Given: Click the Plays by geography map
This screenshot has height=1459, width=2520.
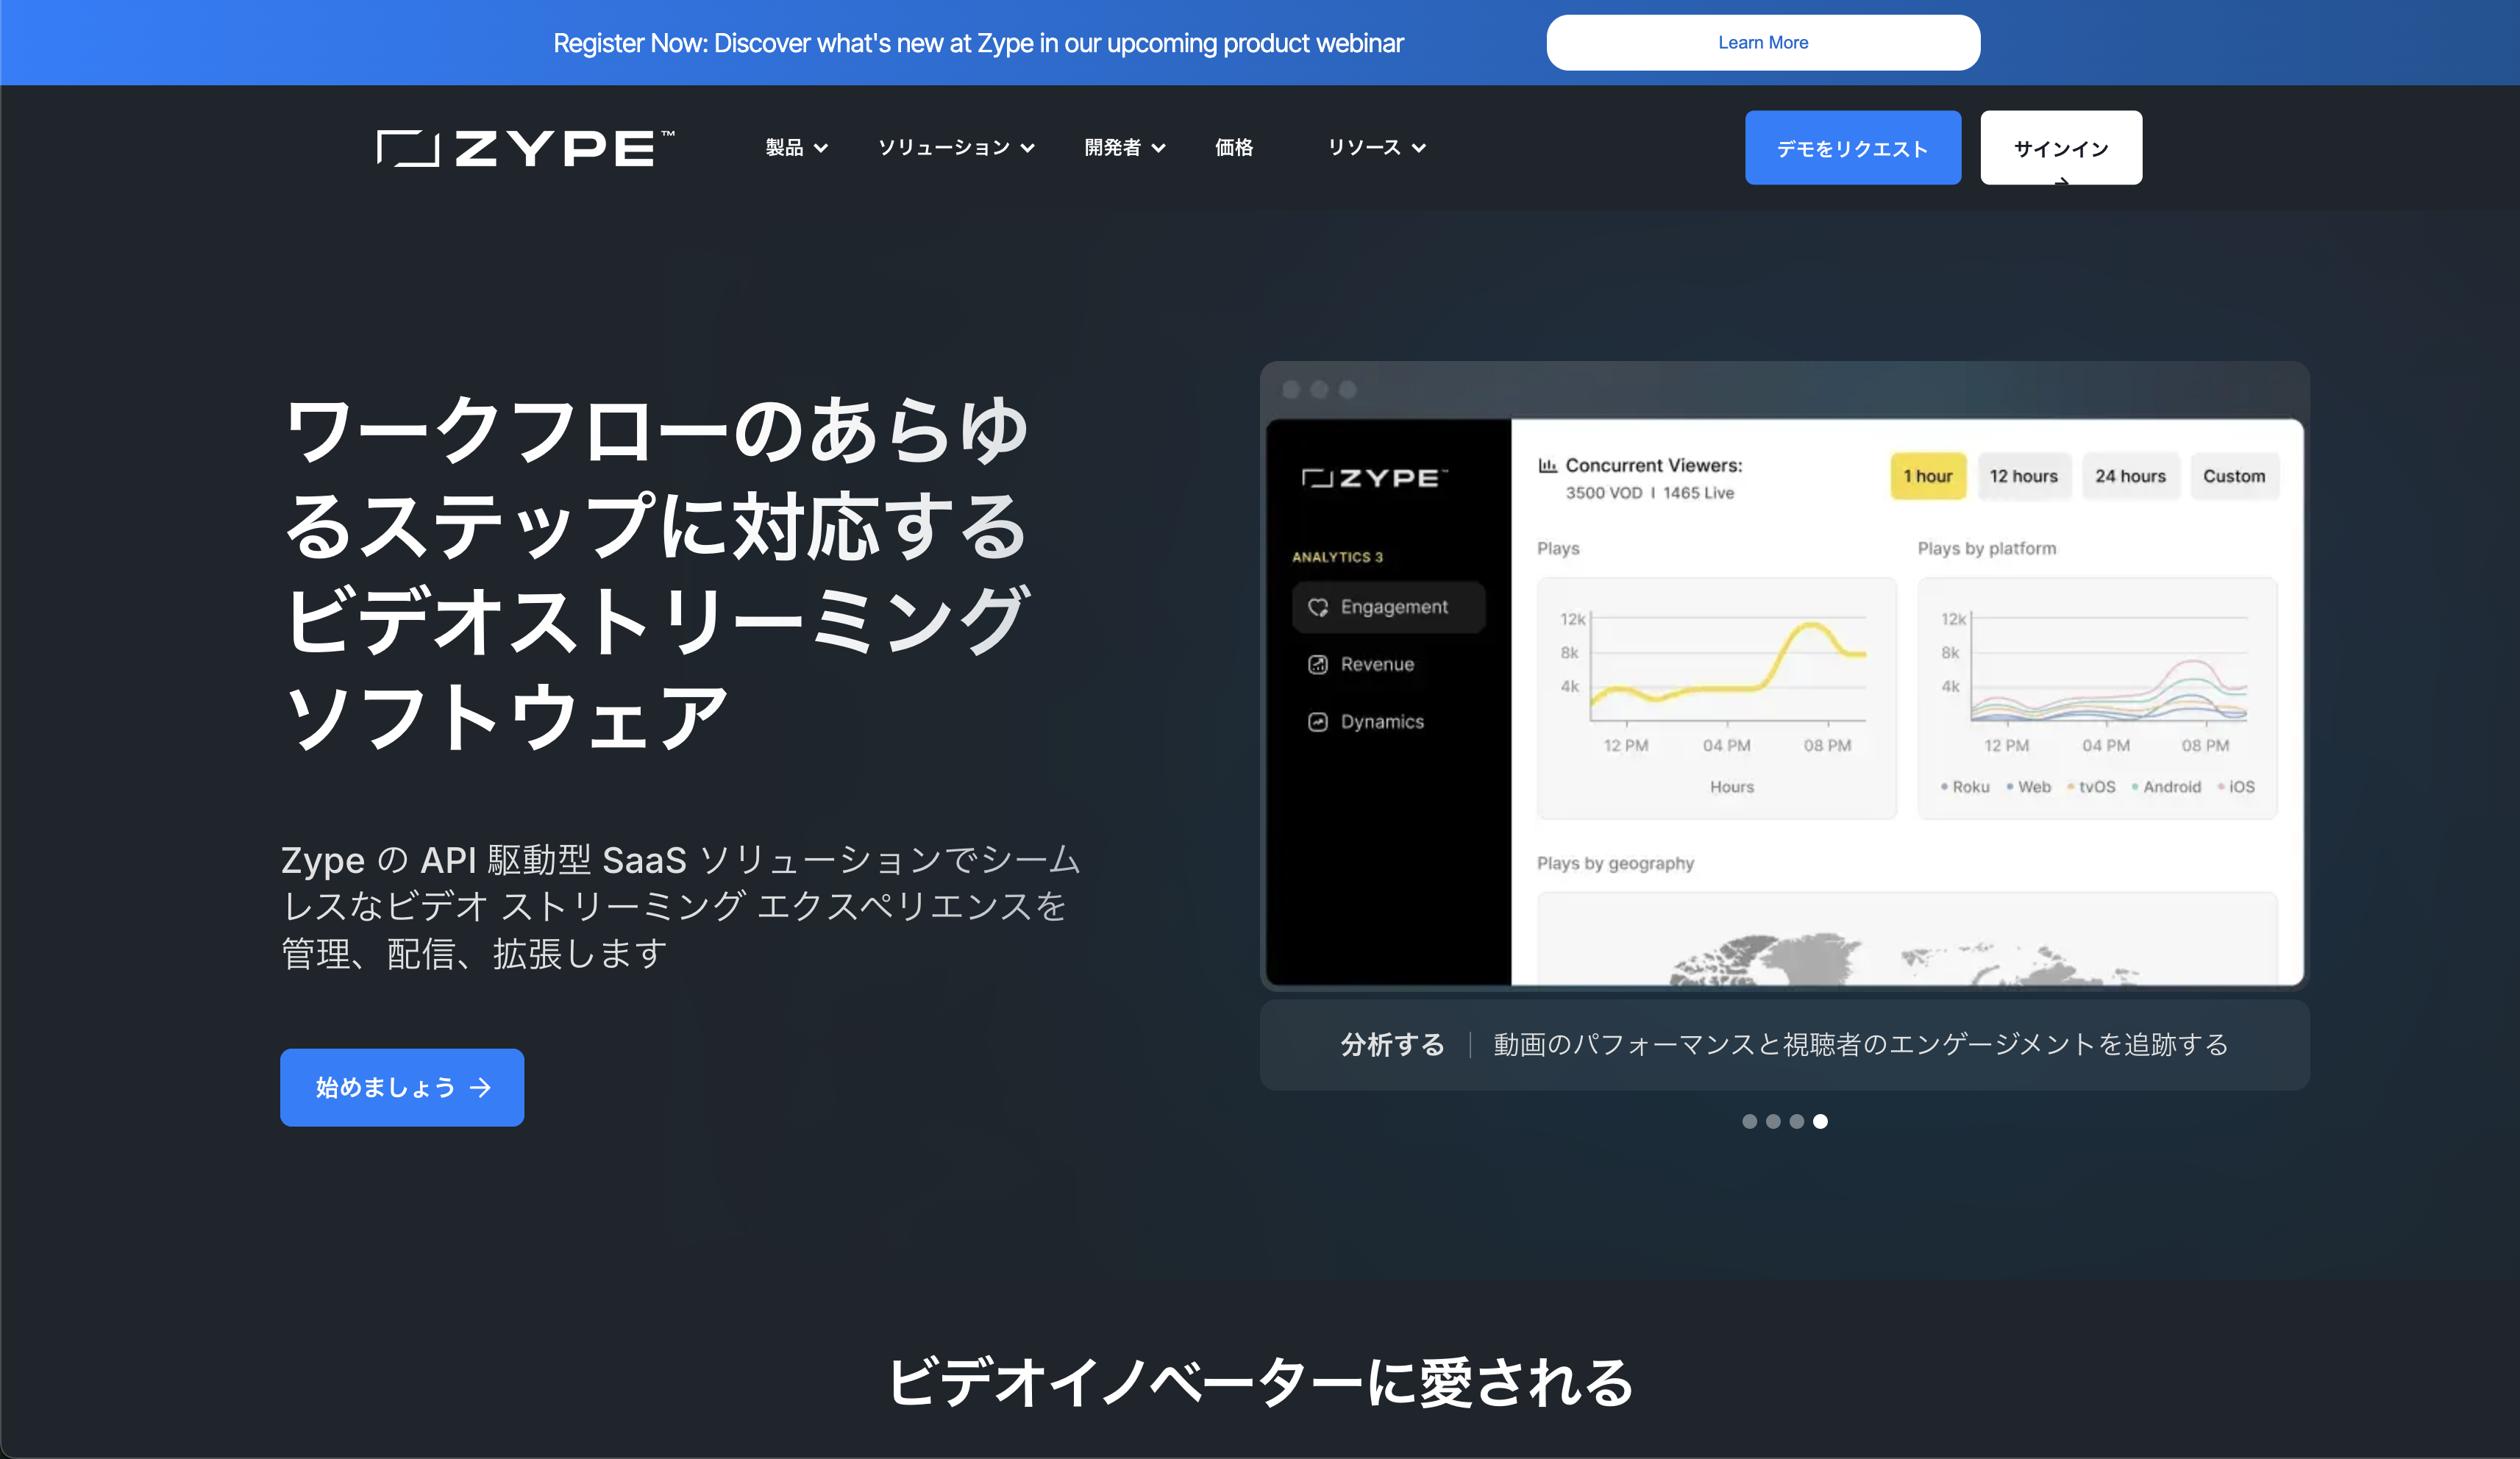Looking at the screenshot, I should [x=1907, y=939].
